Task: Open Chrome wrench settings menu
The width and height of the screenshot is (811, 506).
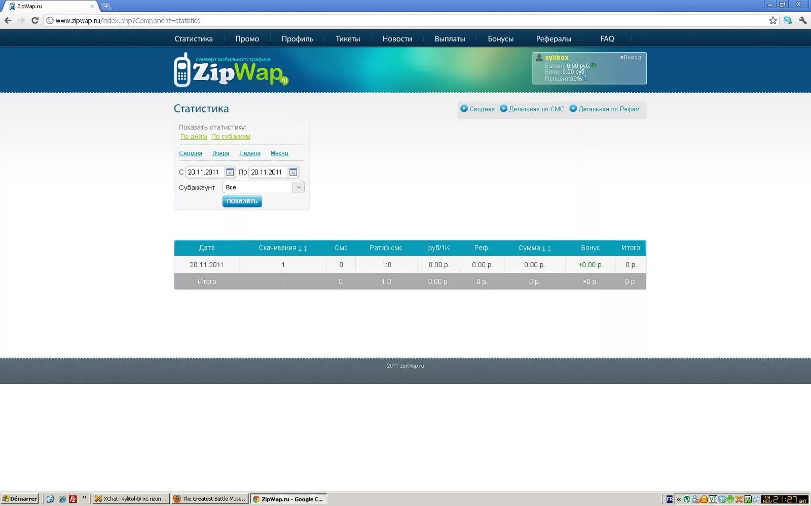Action: 803,20
